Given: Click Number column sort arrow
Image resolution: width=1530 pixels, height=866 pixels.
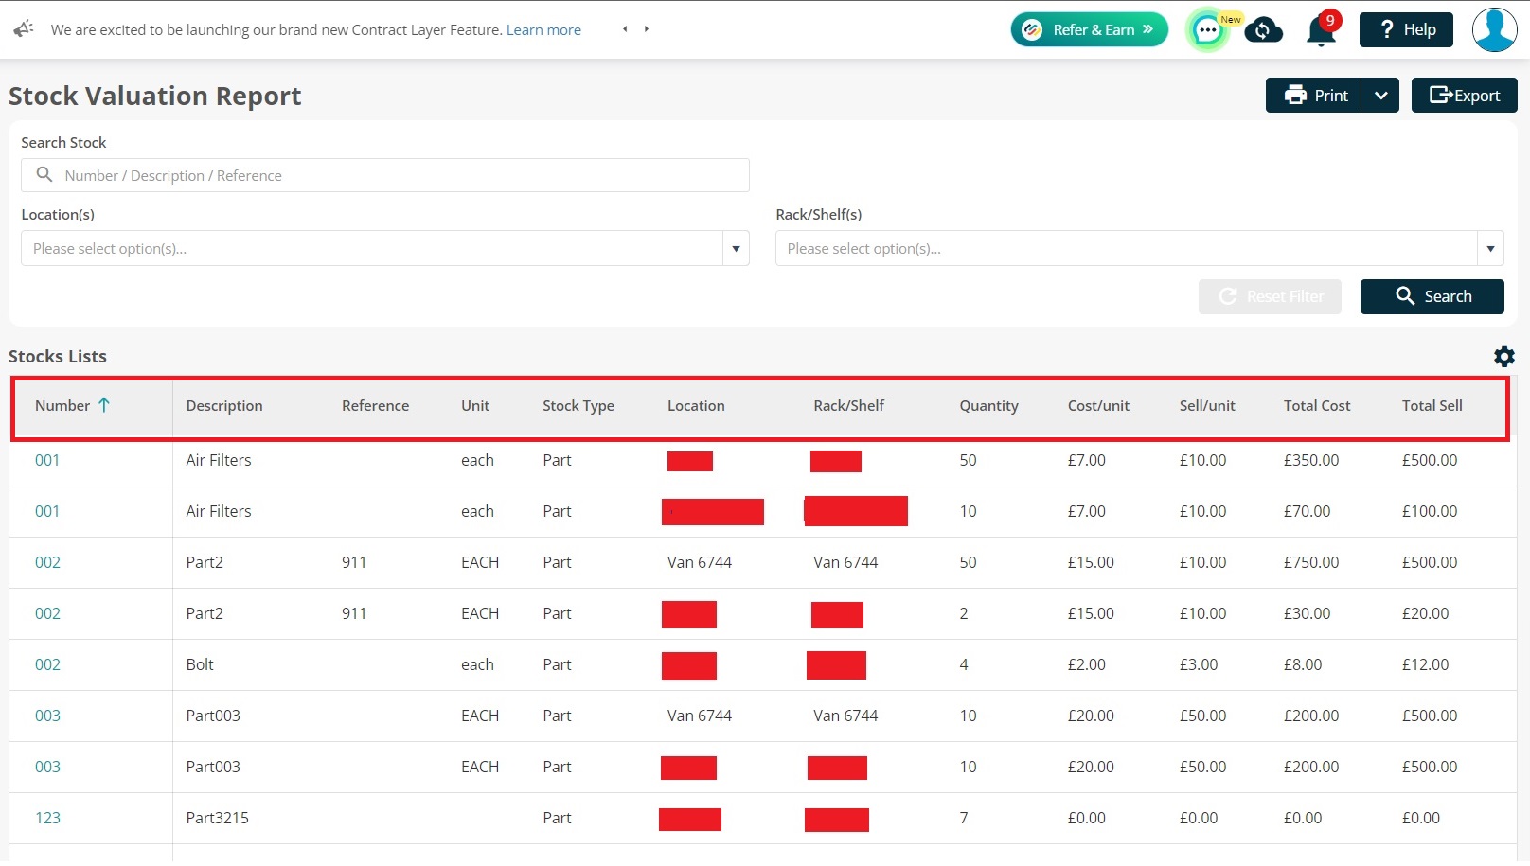Looking at the screenshot, I should click(104, 405).
